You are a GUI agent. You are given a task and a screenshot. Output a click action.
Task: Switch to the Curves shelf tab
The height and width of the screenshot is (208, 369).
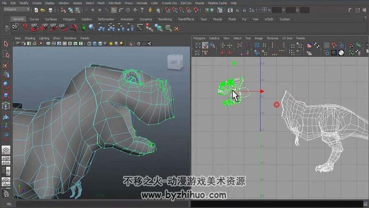pos(34,19)
